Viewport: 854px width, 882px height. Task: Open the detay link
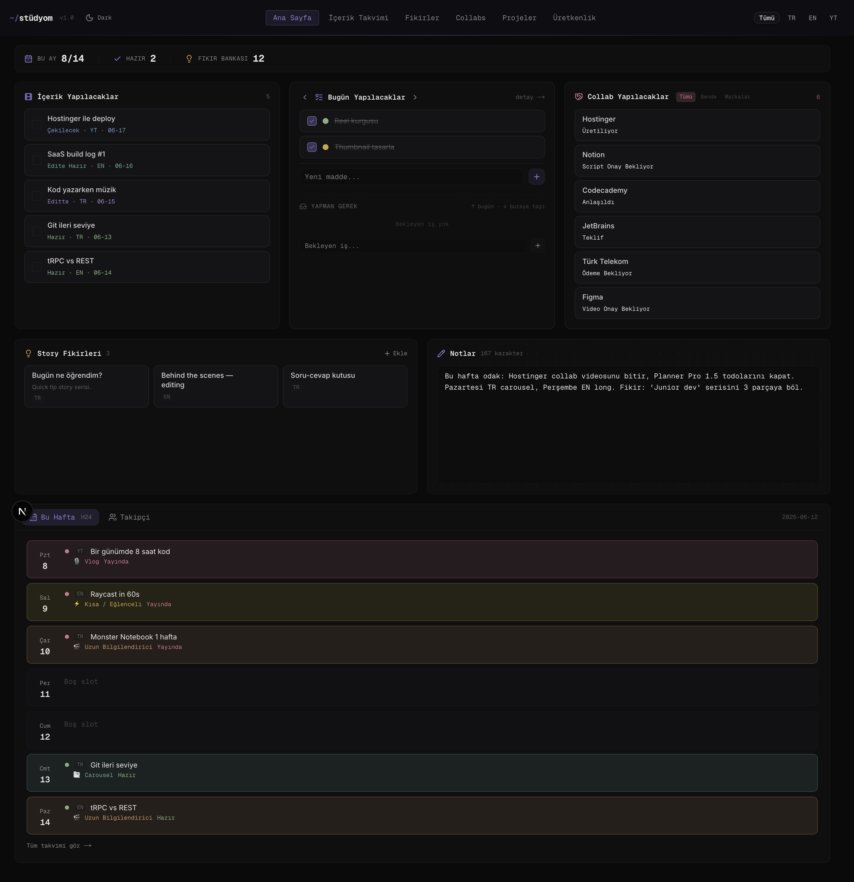530,97
